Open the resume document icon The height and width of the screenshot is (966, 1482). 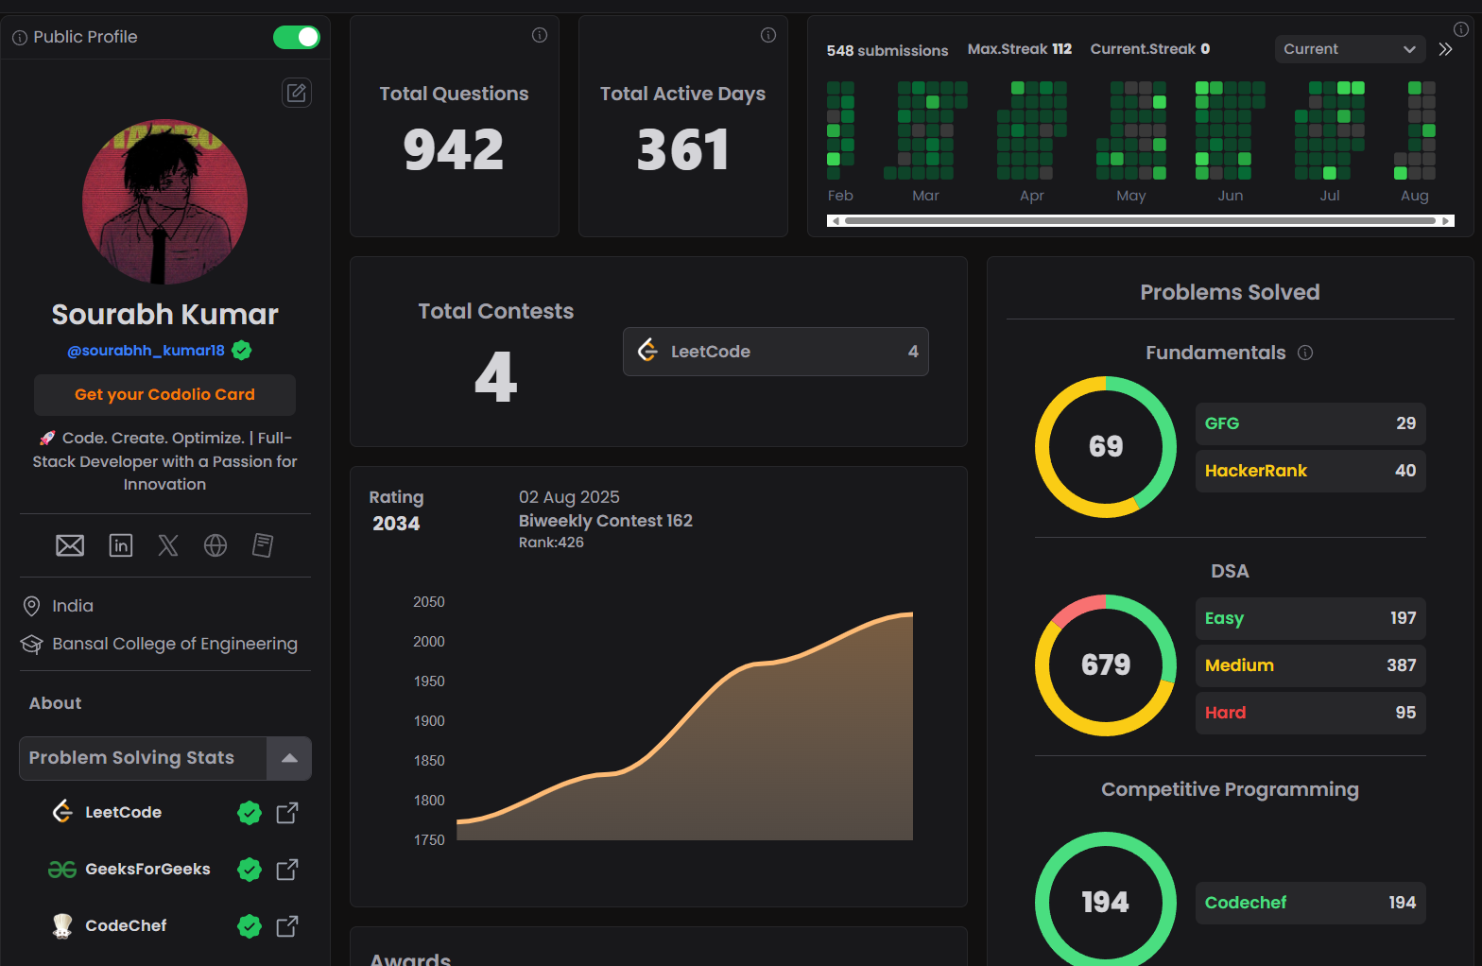click(263, 545)
